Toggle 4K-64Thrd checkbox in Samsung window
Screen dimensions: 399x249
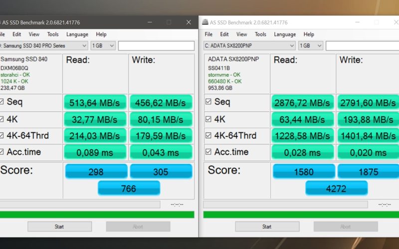point(1,135)
